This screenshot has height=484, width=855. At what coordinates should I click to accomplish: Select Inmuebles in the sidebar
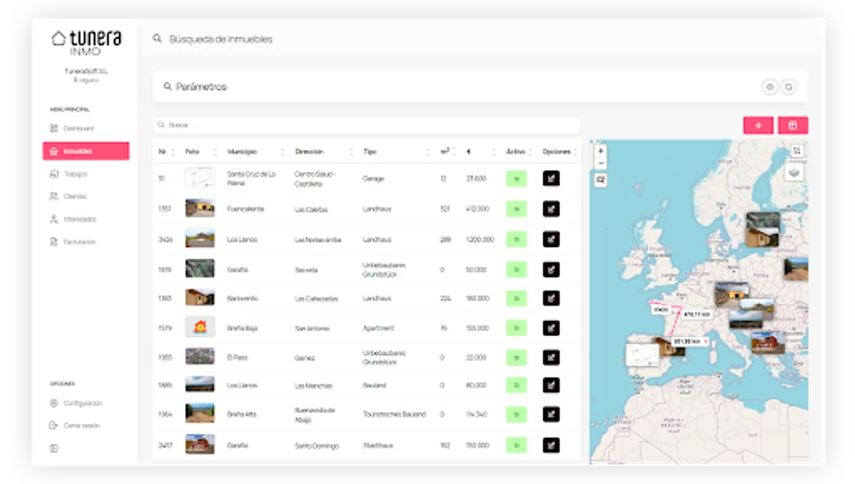tap(86, 151)
